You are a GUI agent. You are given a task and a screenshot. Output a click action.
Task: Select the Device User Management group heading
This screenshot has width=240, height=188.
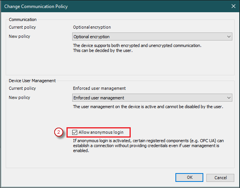[32, 81]
